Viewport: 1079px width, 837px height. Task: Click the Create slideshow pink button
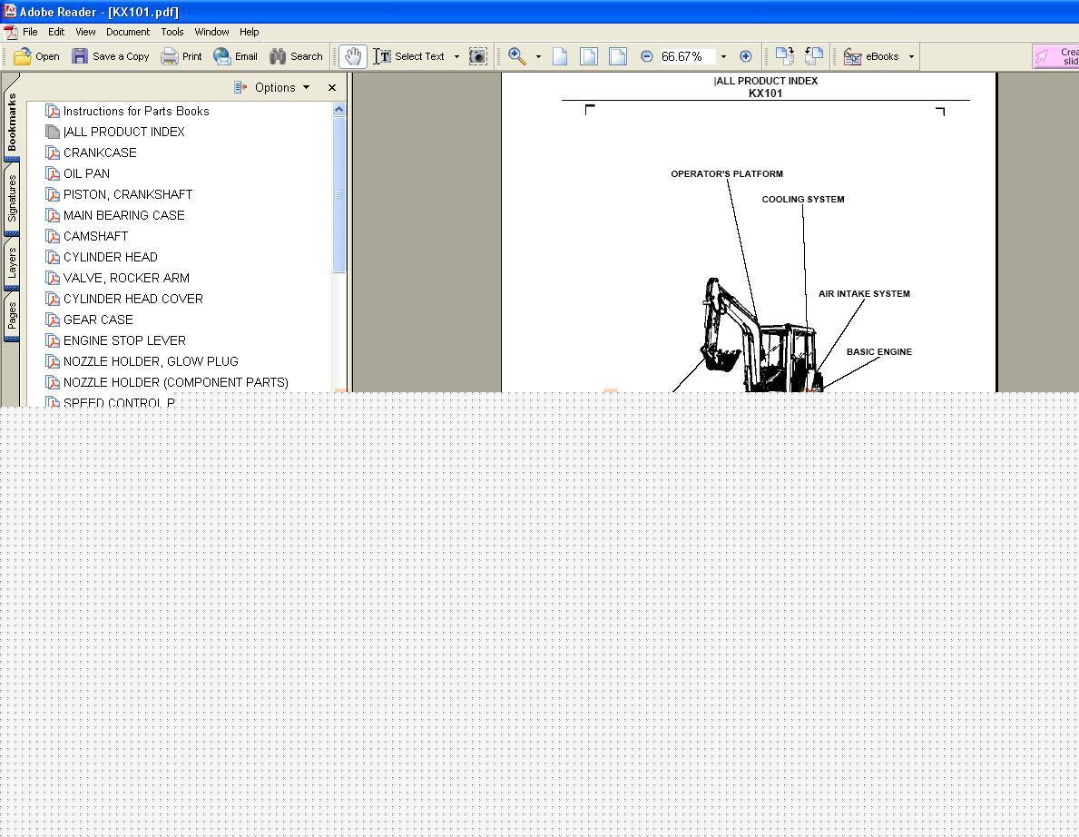[x=1055, y=56]
